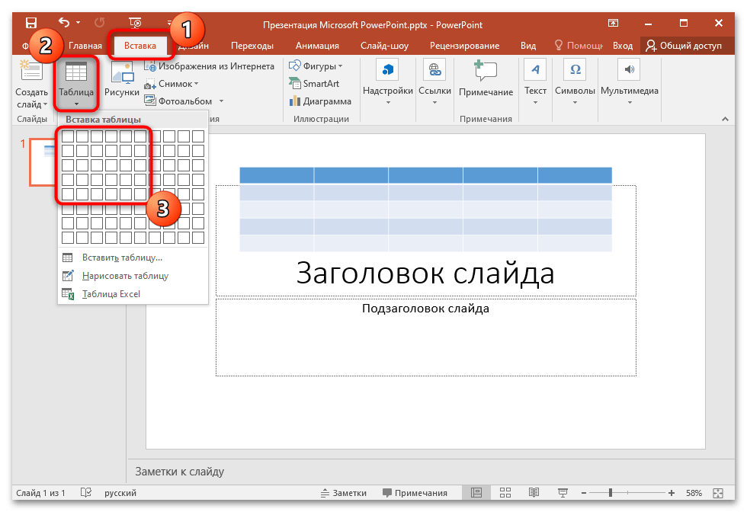Viewport: 747px width, 512px height.
Task: Click the 58% zoom level value
Action: point(694,493)
